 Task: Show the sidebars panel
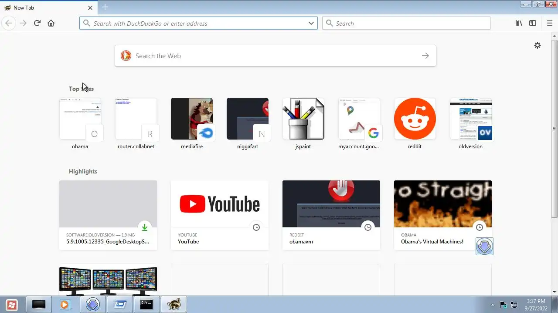tap(533, 23)
